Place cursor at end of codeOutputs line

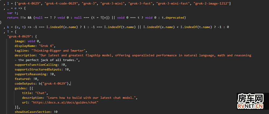pos(70,84)
